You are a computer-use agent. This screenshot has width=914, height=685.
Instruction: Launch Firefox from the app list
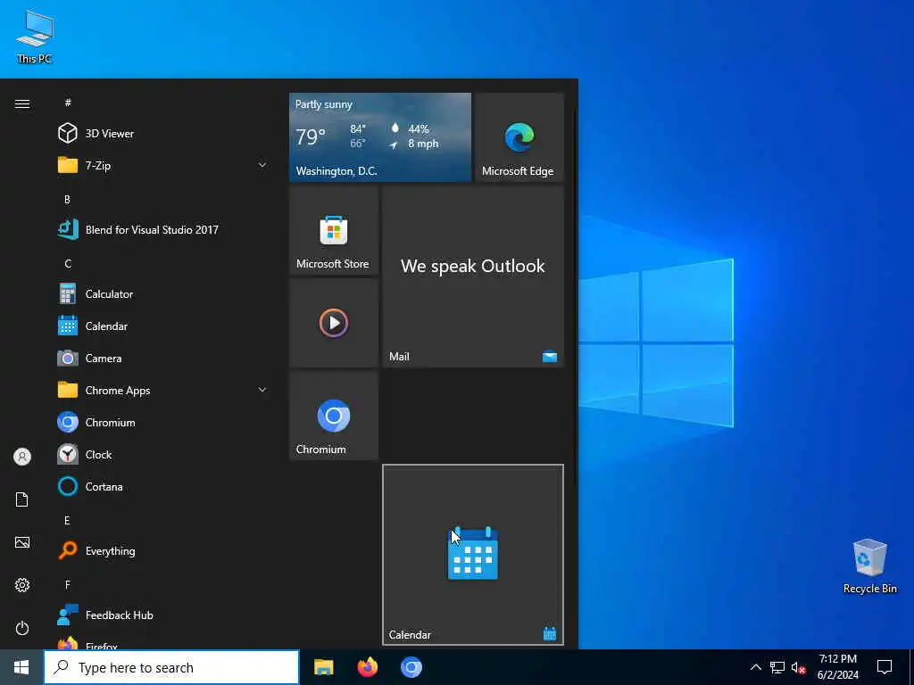pos(163,643)
